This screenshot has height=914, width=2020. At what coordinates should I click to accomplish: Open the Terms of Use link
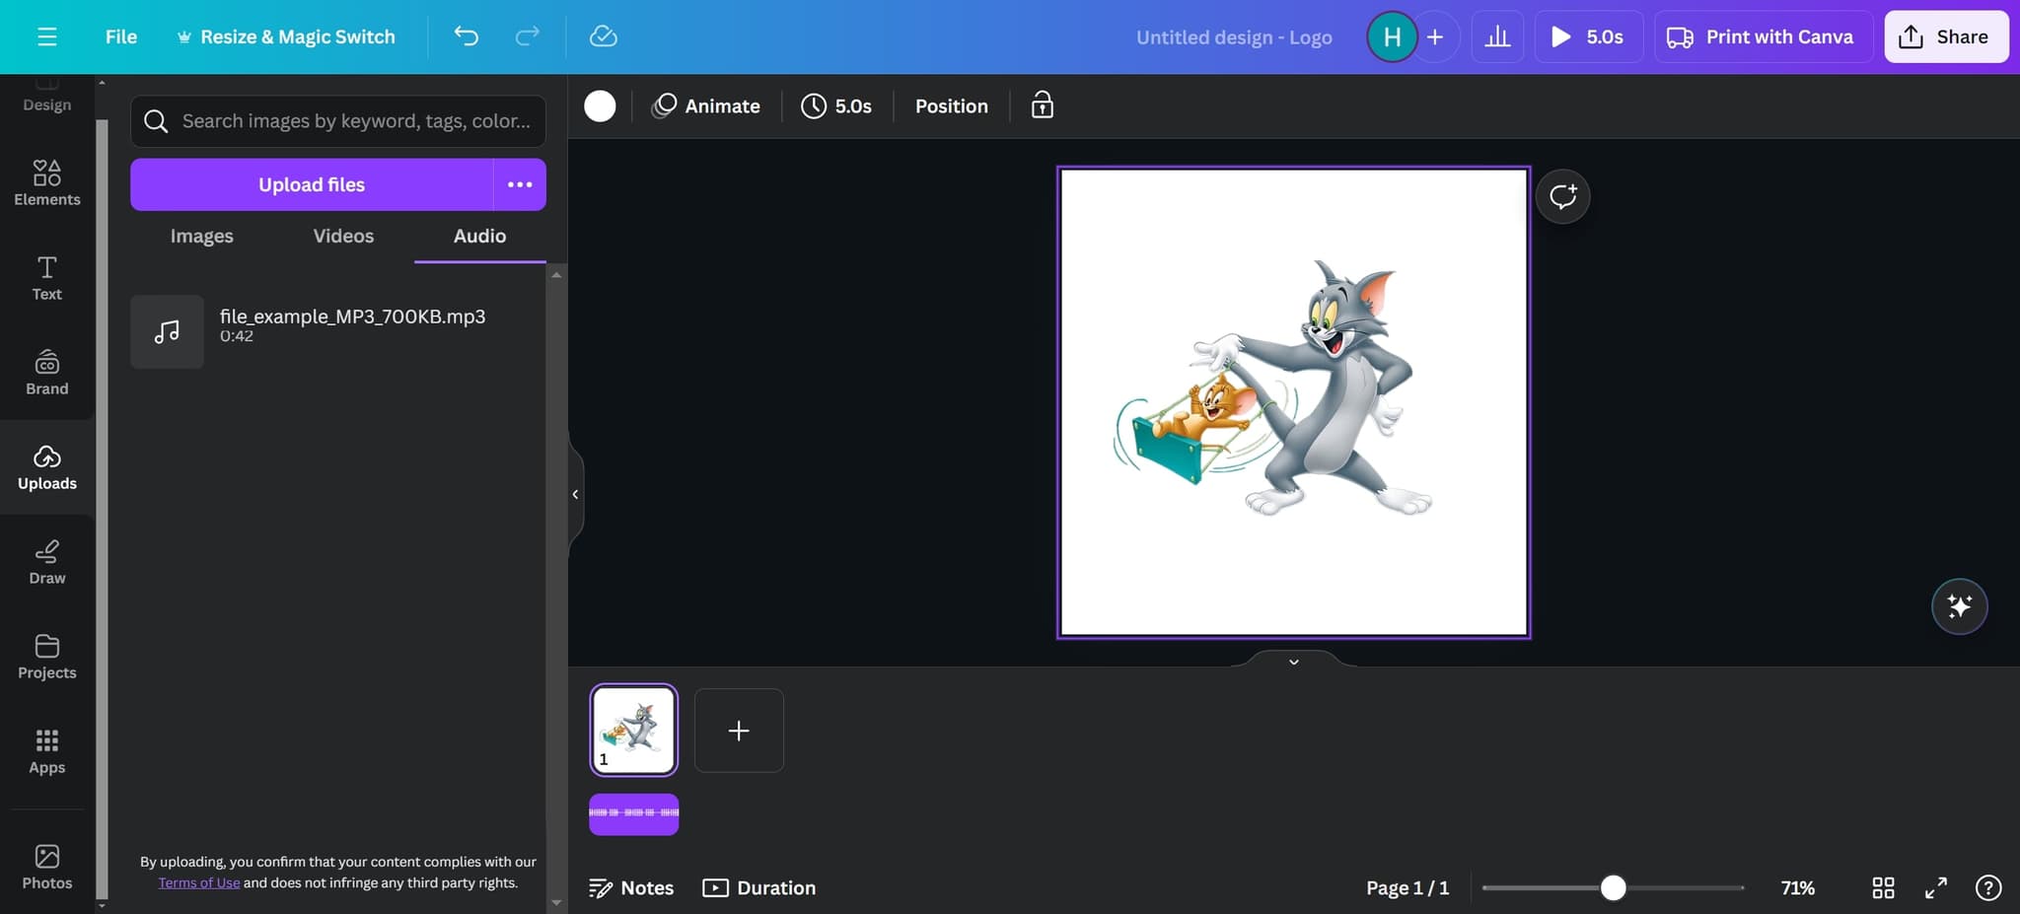(x=199, y=882)
